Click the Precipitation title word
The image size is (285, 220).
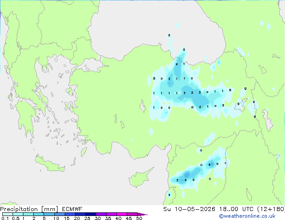19,209
